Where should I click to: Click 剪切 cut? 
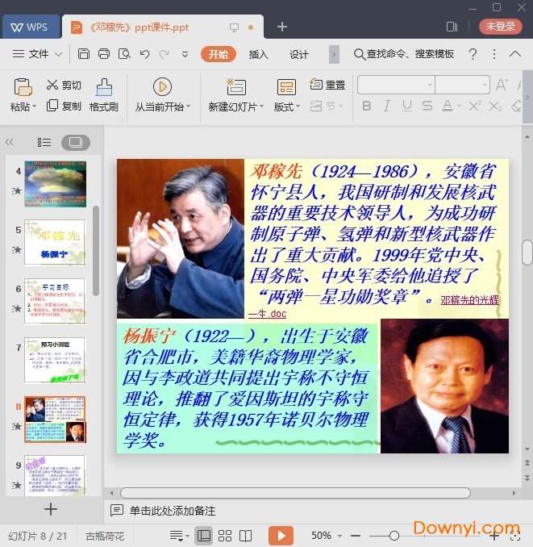(x=64, y=86)
